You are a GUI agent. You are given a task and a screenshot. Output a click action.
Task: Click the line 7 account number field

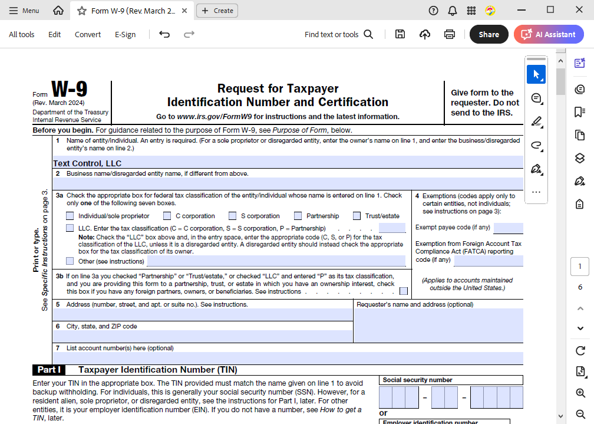tap(288, 358)
